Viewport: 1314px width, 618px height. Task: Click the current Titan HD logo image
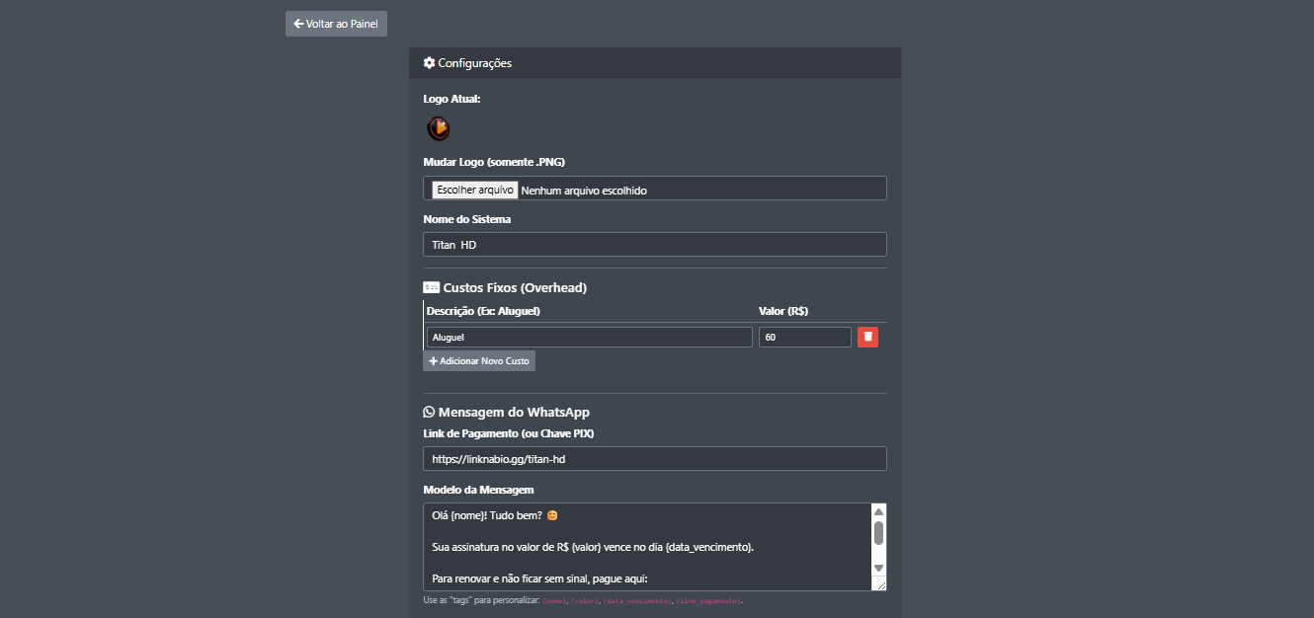click(438, 127)
